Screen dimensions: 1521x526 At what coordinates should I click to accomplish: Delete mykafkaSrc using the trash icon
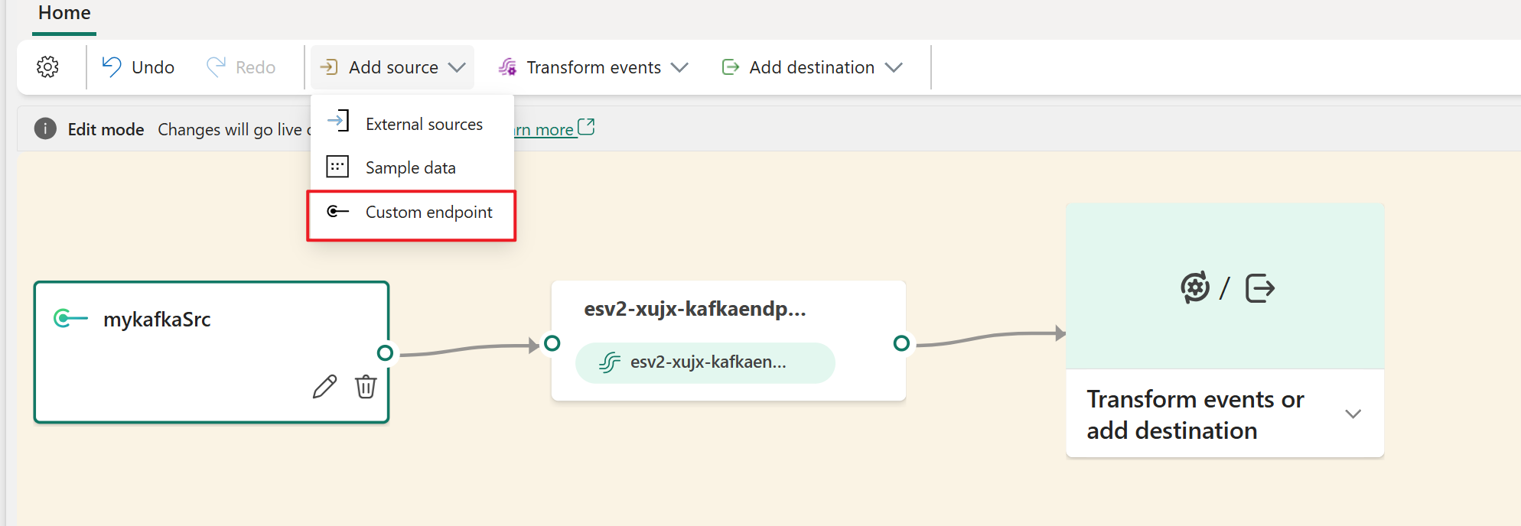pyautogui.click(x=366, y=387)
